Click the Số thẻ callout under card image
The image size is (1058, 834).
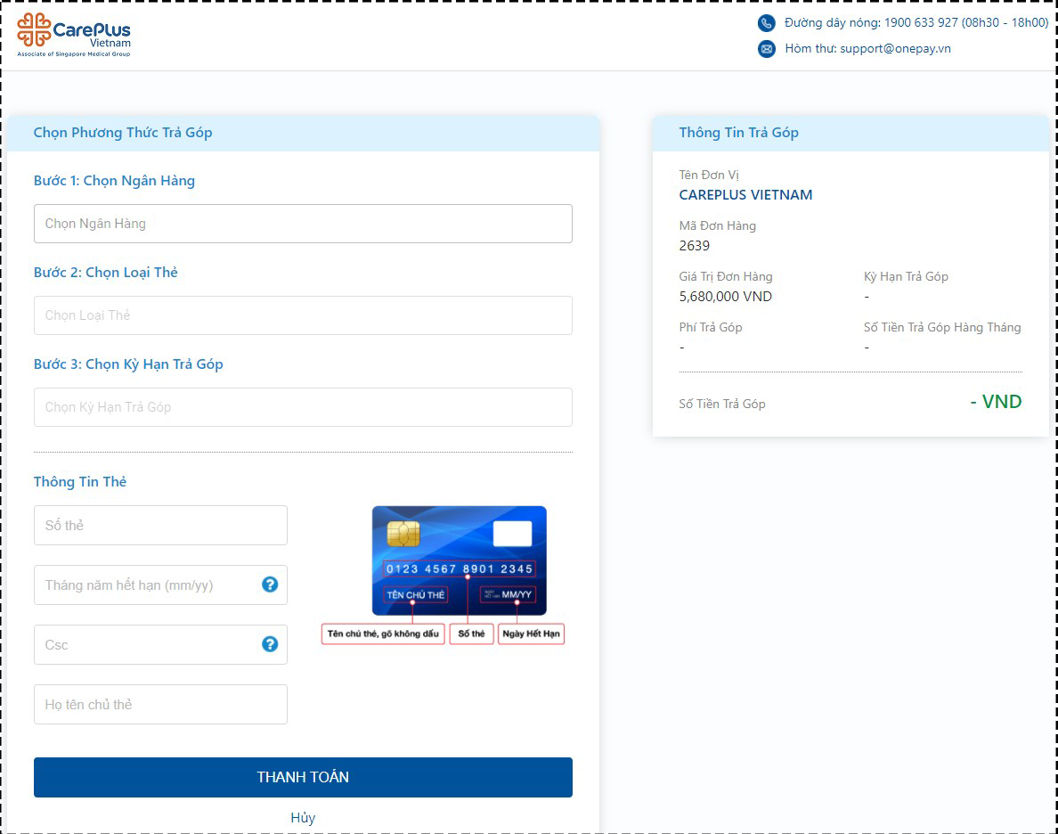(x=471, y=634)
